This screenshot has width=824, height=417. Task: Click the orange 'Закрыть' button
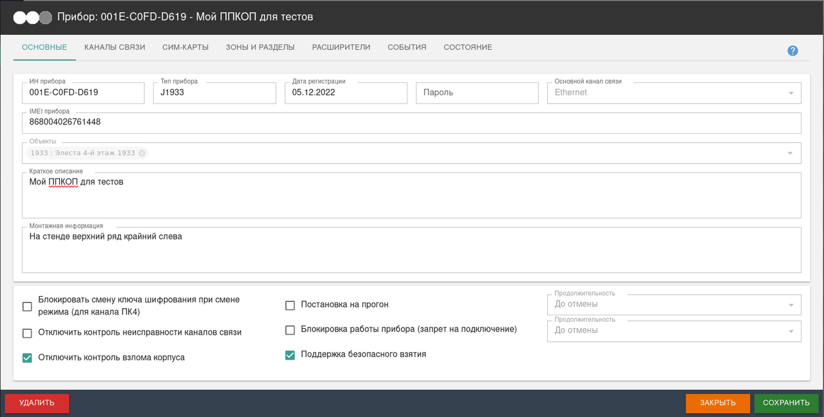click(718, 403)
